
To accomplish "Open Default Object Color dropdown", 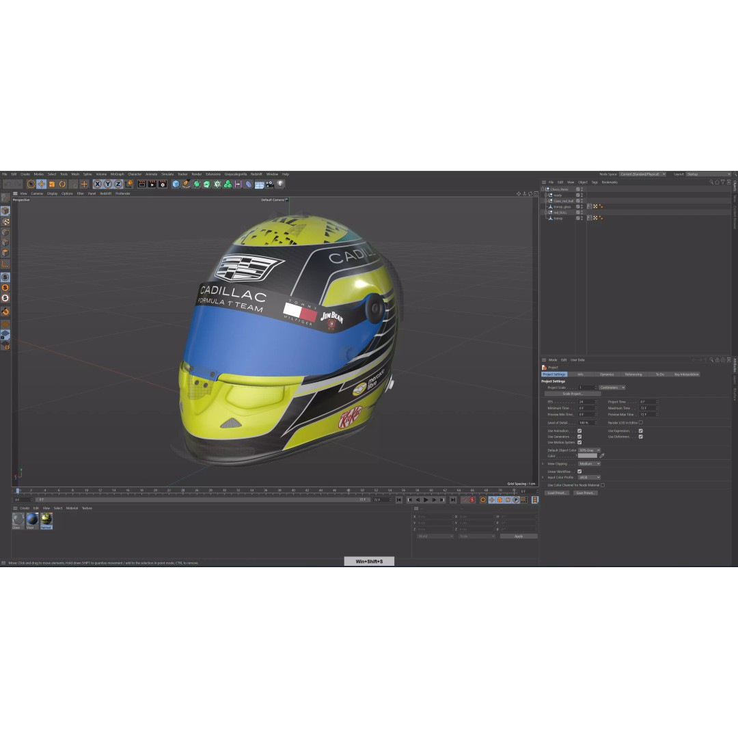I will point(589,450).
